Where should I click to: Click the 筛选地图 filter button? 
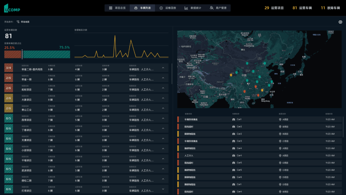(x=23, y=22)
